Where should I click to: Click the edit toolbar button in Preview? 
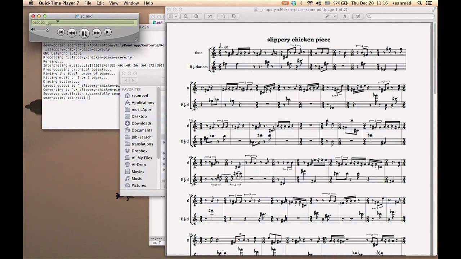click(358, 16)
